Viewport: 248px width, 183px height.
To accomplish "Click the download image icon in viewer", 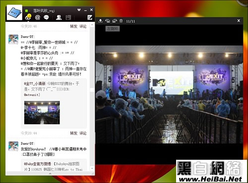I will 100,21.
